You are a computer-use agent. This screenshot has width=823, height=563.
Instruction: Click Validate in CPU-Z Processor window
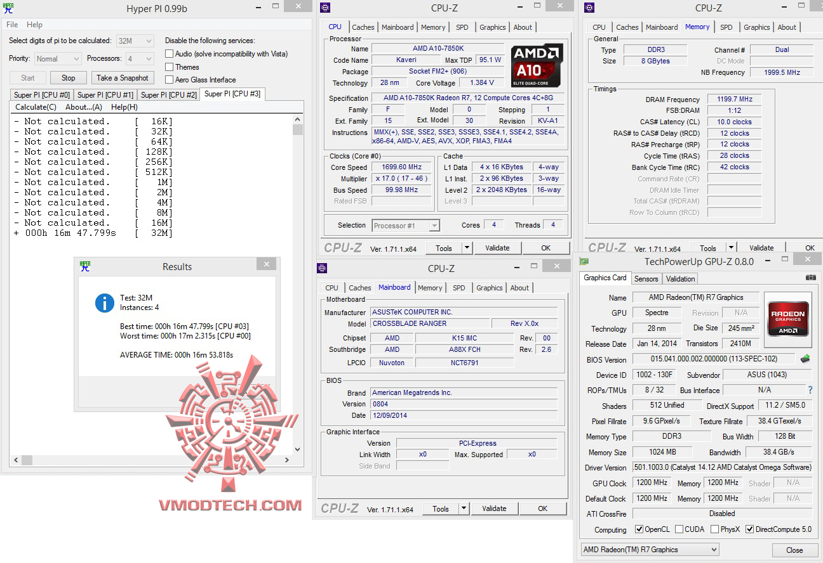497,248
